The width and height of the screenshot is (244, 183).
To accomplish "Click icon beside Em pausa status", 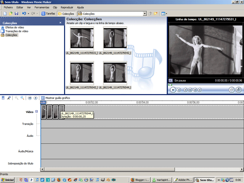I will (171, 80).
